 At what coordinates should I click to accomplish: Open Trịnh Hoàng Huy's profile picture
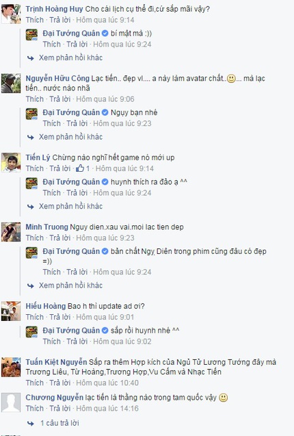pos(11,14)
